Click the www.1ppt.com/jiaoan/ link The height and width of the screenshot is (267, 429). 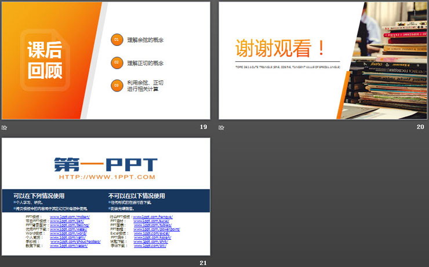pos(68,246)
